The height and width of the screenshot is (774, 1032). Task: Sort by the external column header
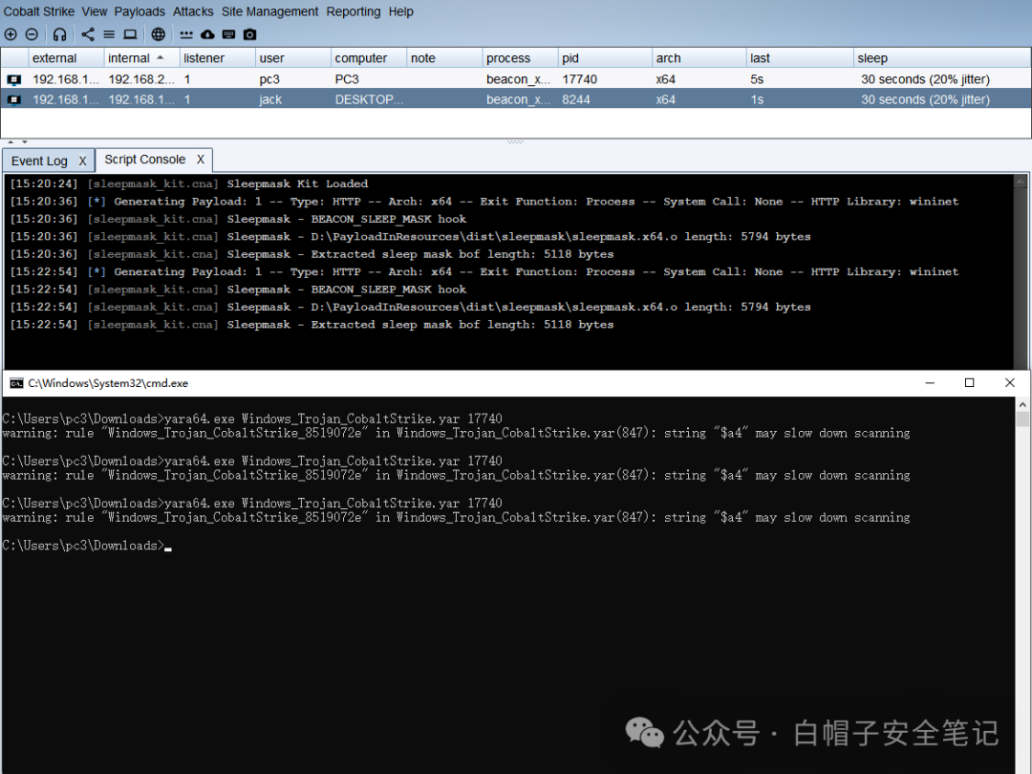point(66,58)
